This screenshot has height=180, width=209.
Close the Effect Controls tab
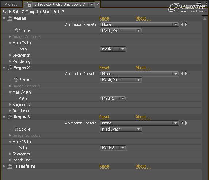(98, 4)
